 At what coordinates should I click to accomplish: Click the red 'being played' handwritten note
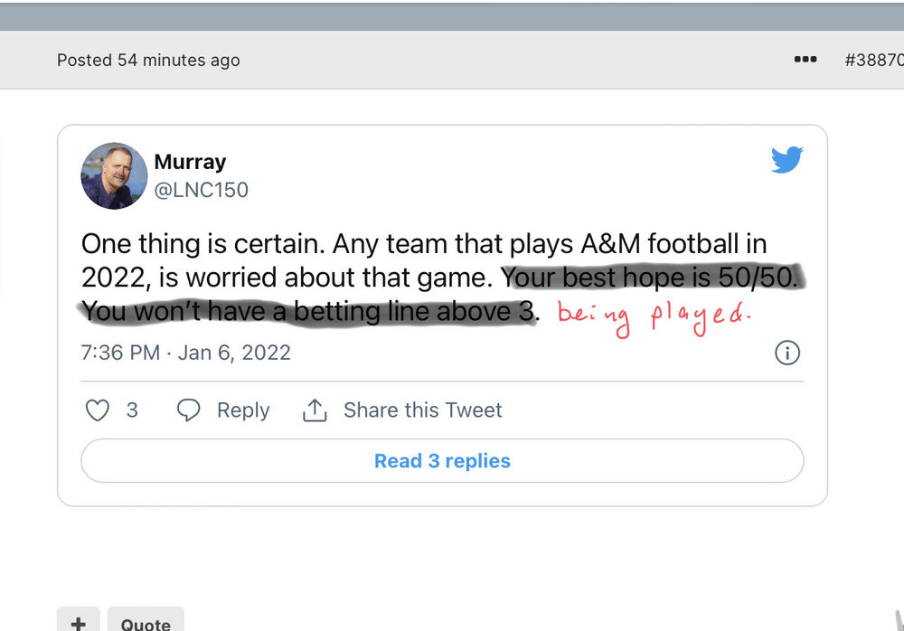[x=653, y=318]
